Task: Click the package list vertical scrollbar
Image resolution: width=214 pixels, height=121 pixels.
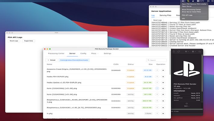Action: tap(170, 63)
